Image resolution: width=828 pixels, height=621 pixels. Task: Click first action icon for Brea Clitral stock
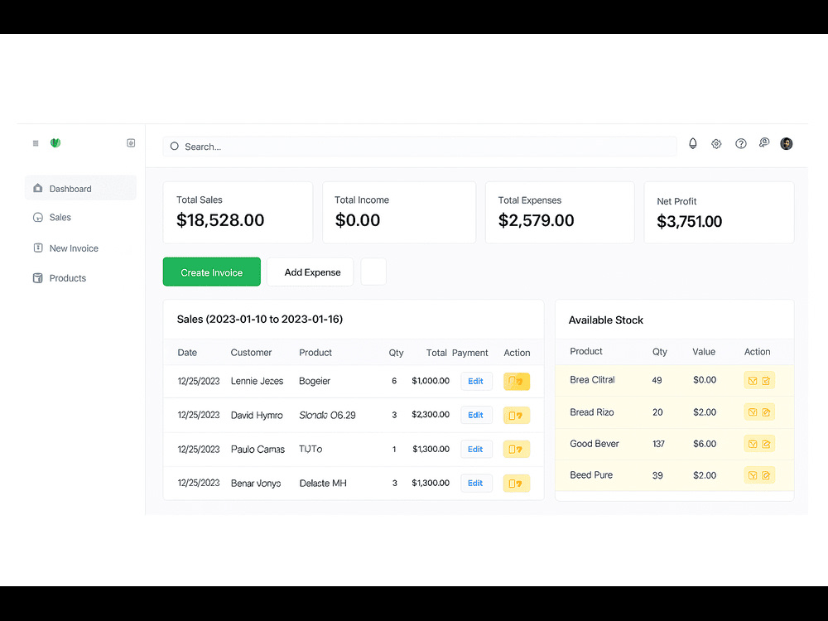(x=753, y=381)
